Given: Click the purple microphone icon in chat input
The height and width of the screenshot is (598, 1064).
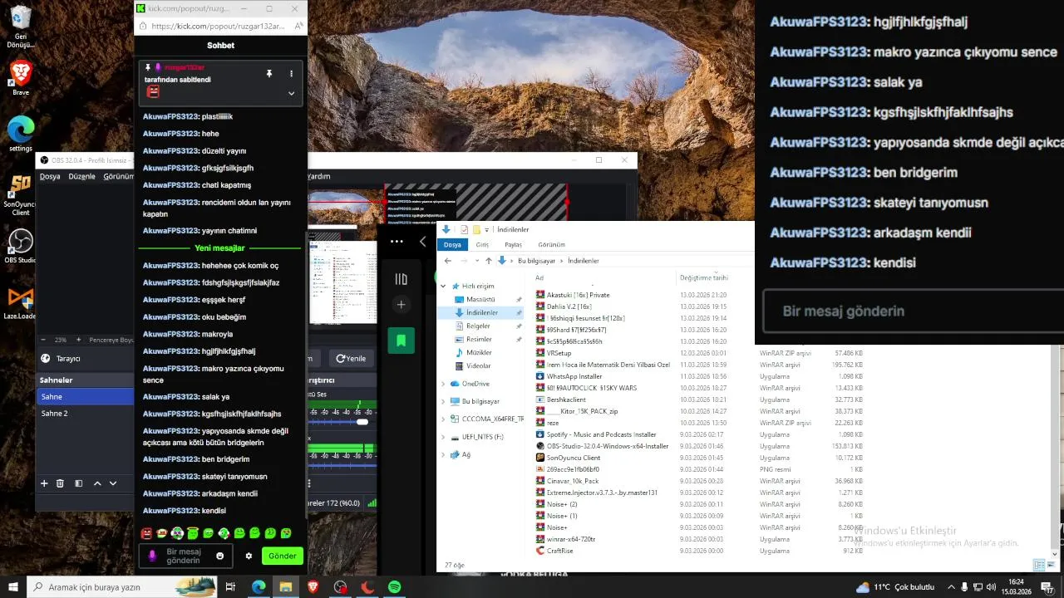Looking at the screenshot, I should (x=152, y=556).
